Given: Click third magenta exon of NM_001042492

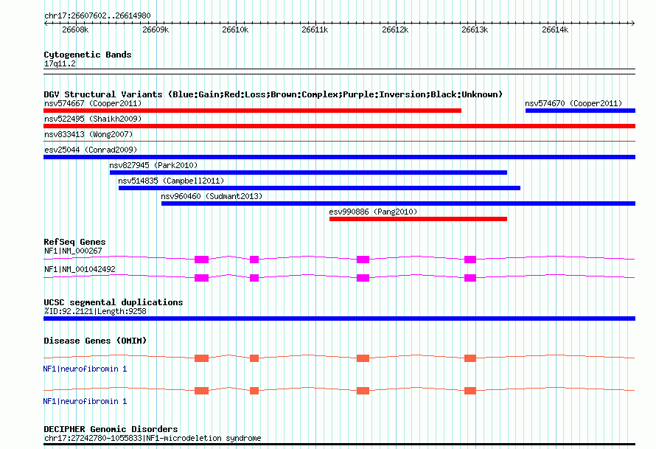Looking at the screenshot, I should [x=363, y=278].
